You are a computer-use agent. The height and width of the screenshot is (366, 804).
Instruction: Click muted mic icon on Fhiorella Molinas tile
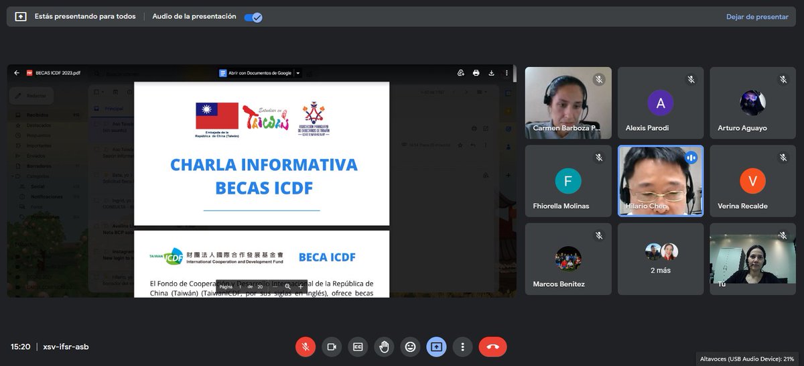[x=599, y=158]
